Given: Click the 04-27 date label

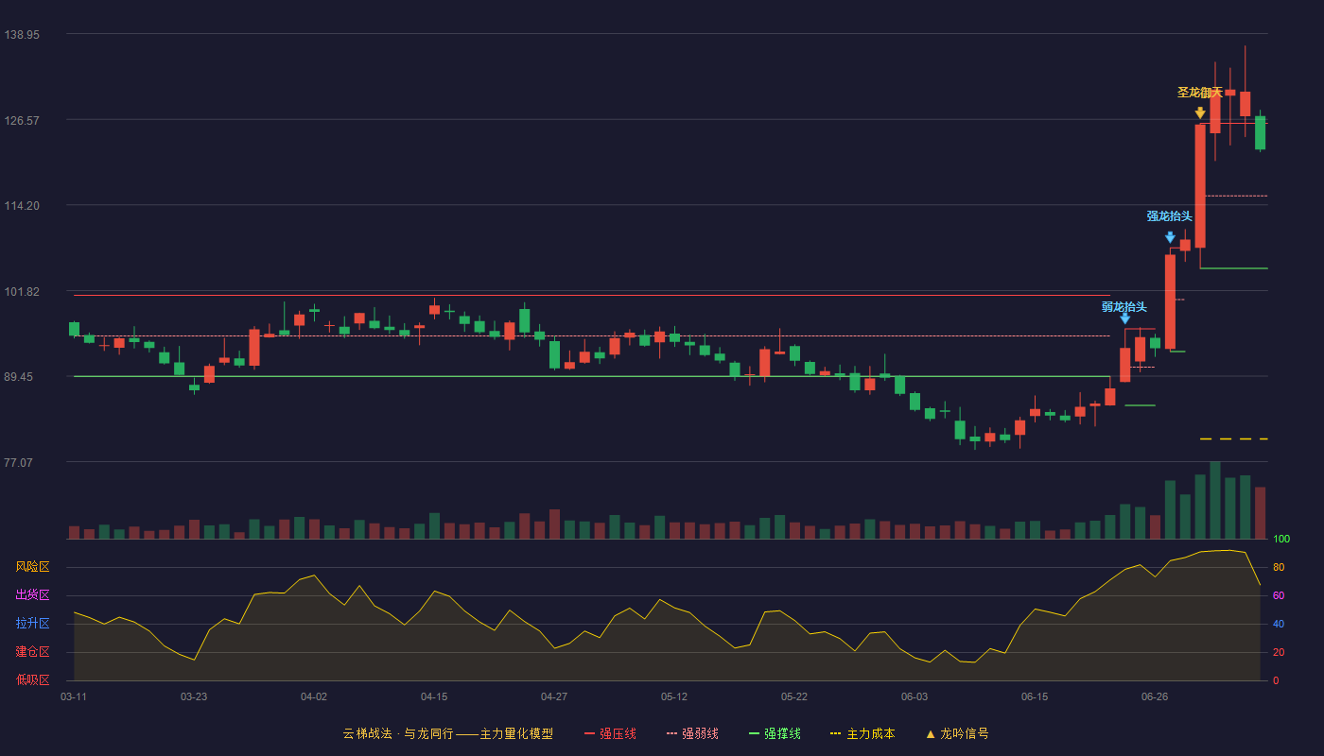Looking at the screenshot, I should coord(554,696).
